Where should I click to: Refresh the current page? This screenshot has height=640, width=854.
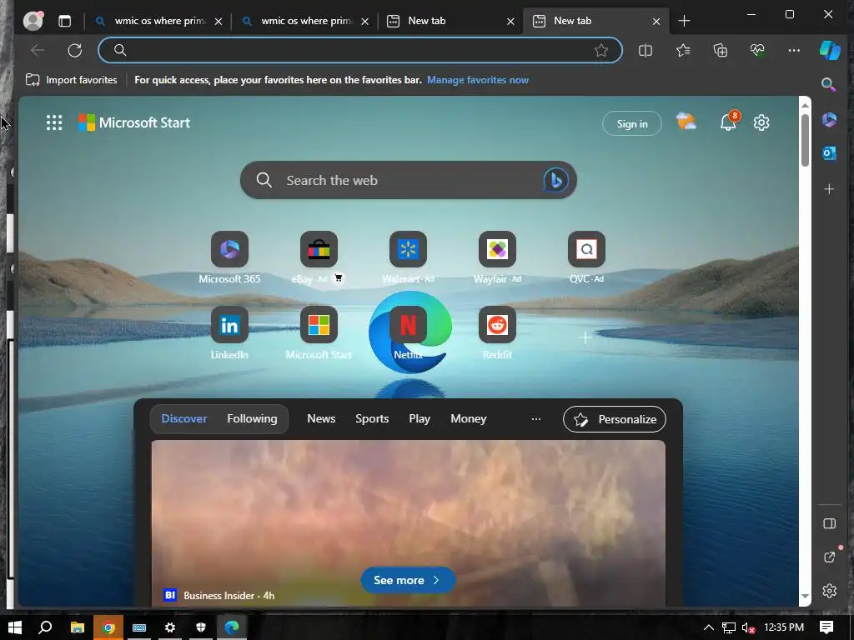[x=74, y=51]
